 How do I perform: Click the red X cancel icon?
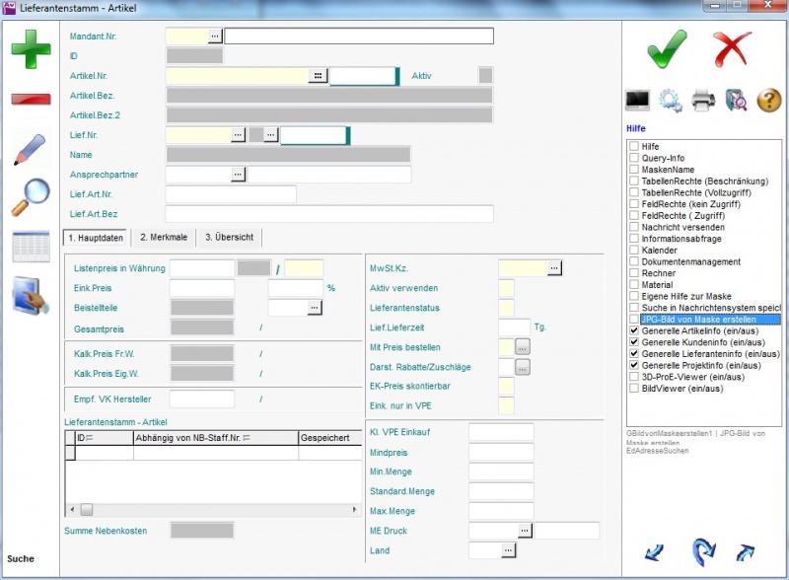[732, 48]
